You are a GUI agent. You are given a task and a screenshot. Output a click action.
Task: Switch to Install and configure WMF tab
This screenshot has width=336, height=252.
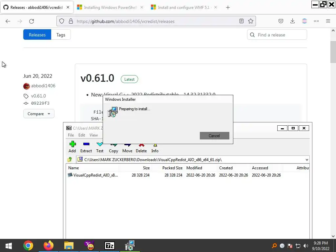click(183, 8)
